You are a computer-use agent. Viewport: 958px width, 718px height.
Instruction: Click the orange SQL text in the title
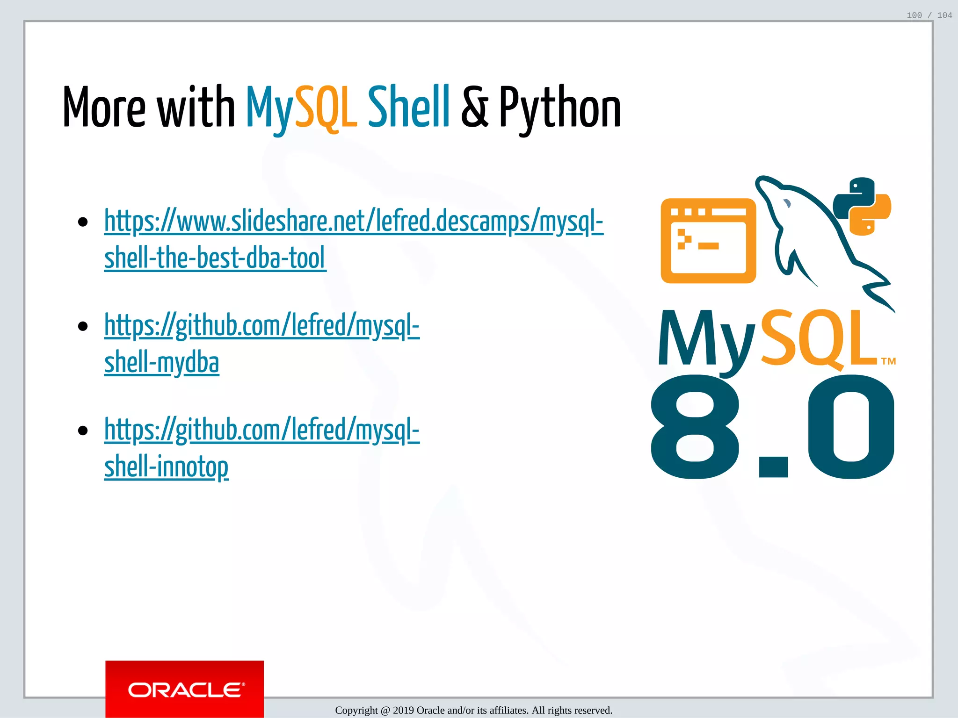pos(326,108)
